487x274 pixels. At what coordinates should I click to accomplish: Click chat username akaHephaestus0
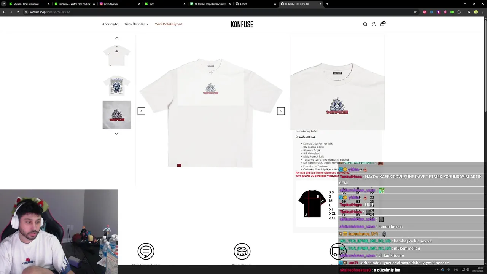click(355, 270)
